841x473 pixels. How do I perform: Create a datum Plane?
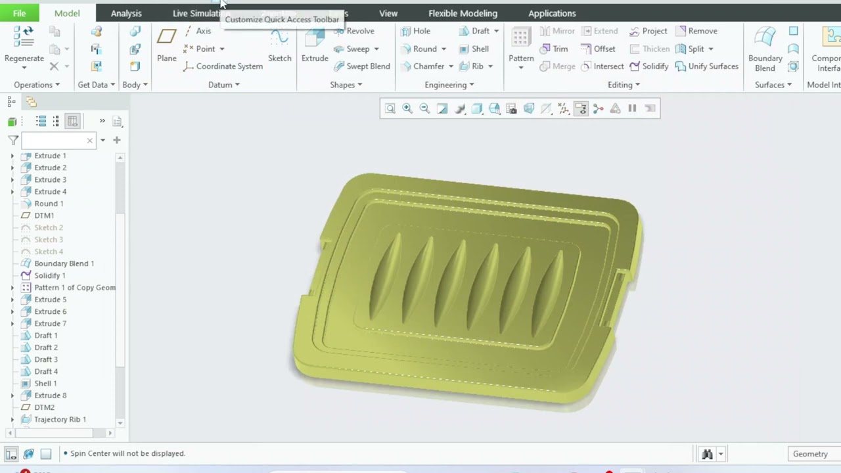[166, 46]
